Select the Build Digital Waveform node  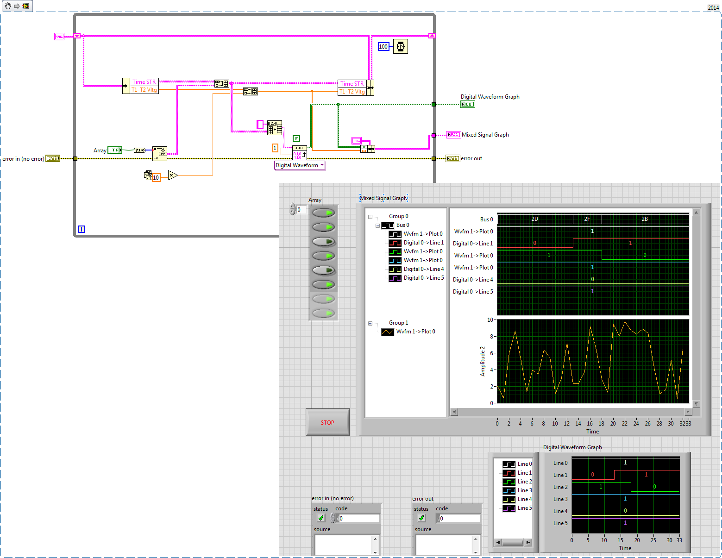(299, 153)
